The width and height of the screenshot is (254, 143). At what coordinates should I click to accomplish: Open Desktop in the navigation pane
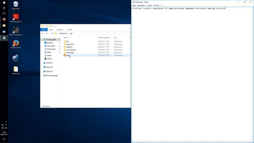[x=50, y=43]
